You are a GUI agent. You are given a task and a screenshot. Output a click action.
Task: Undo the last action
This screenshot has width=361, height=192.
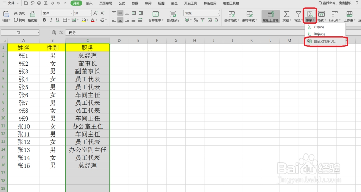click(x=52, y=3)
